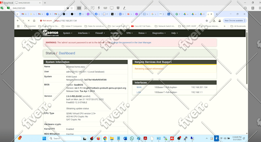Image resolution: width=261 pixels, height=142 pixels.
Task: Open the All Bookmarks folder
Action: pos(238,26)
